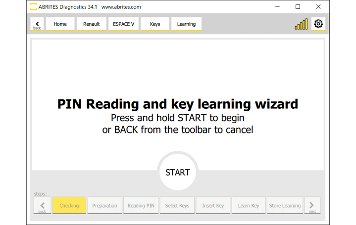This screenshot has width=356, height=225.
Task: Jump to the Preparation step
Action: [104, 206]
